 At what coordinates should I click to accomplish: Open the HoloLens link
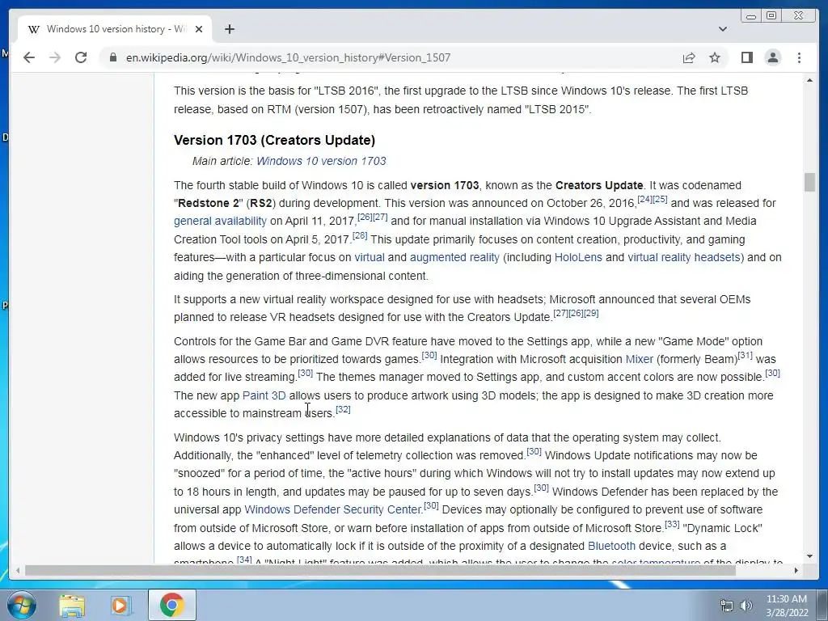[x=578, y=258]
